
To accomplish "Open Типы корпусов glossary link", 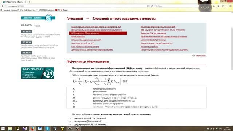I will click(164, 50).
